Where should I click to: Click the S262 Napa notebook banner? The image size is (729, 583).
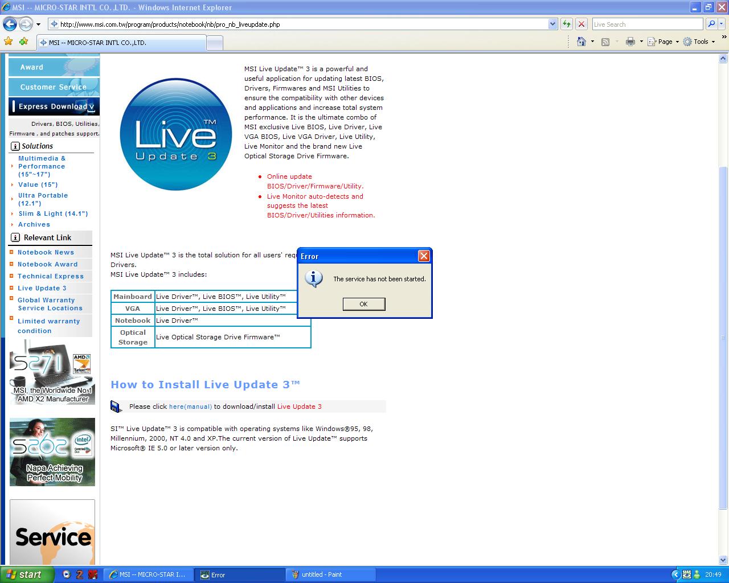coord(52,452)
